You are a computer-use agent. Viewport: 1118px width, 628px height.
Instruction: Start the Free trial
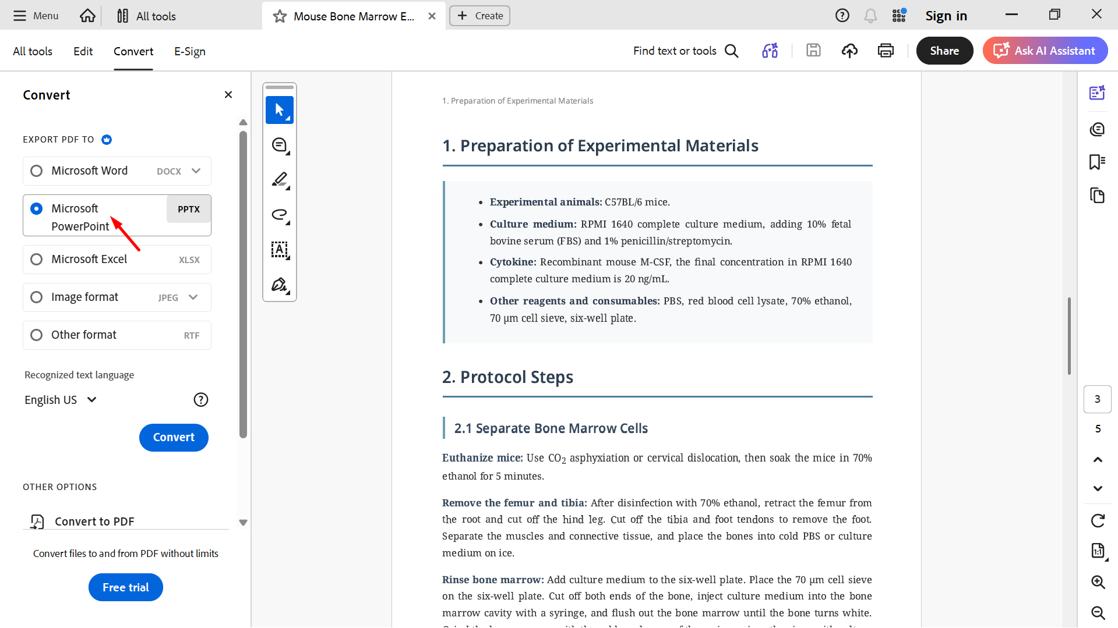point(126,587)
